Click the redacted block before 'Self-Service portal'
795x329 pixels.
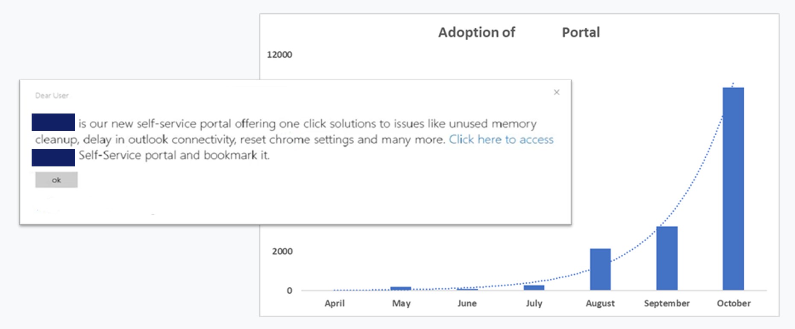point(53,157)
